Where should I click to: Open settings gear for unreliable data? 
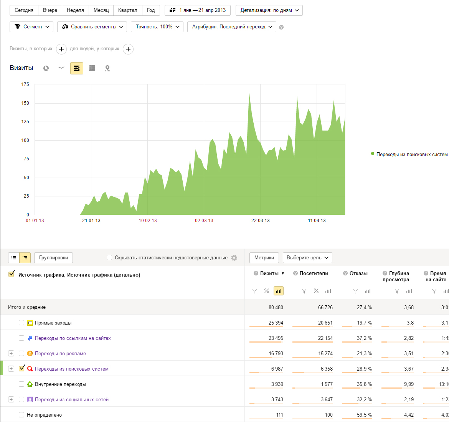[x=234, y=258]
